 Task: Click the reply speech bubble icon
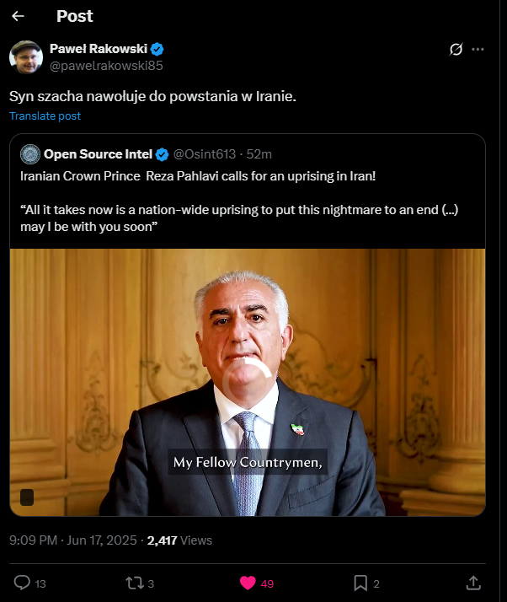click(x=23, y=583)
